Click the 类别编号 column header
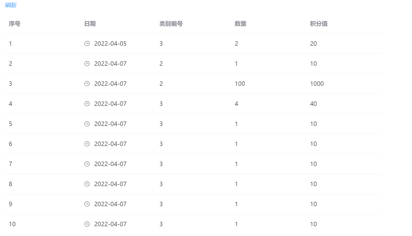The height and width of the screenshot is (236, 412). (171, 24)
